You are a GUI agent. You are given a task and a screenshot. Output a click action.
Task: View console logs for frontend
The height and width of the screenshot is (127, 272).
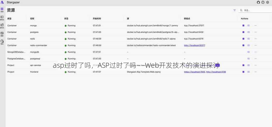pos(248,72)
